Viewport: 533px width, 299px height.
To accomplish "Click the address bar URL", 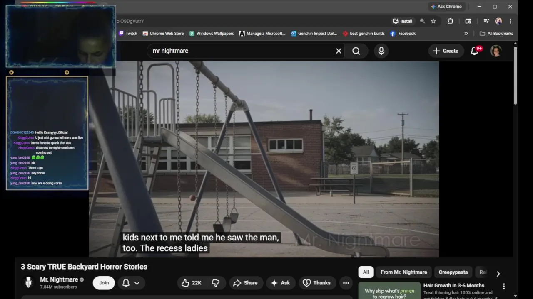I will tap(130, 21).
